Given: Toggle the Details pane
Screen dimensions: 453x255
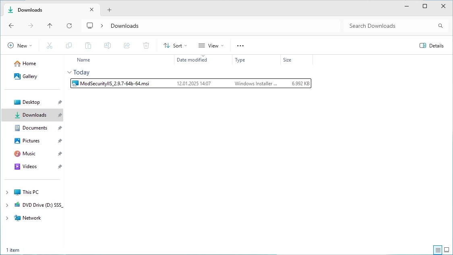Looking at the screenshot, I should point(432,46).
